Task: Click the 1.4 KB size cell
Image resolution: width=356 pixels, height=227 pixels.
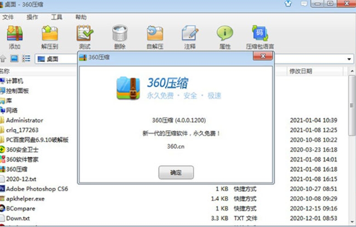Action: point(220,199)
